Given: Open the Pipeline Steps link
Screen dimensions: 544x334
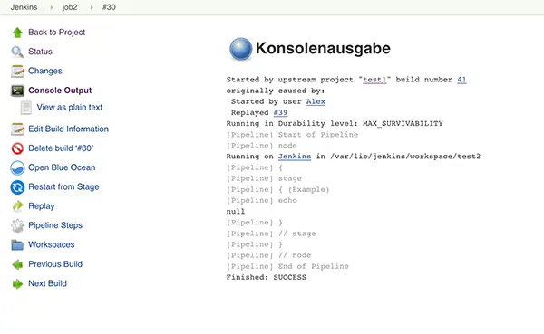Looking at the screenshot, I should (55, 225).
